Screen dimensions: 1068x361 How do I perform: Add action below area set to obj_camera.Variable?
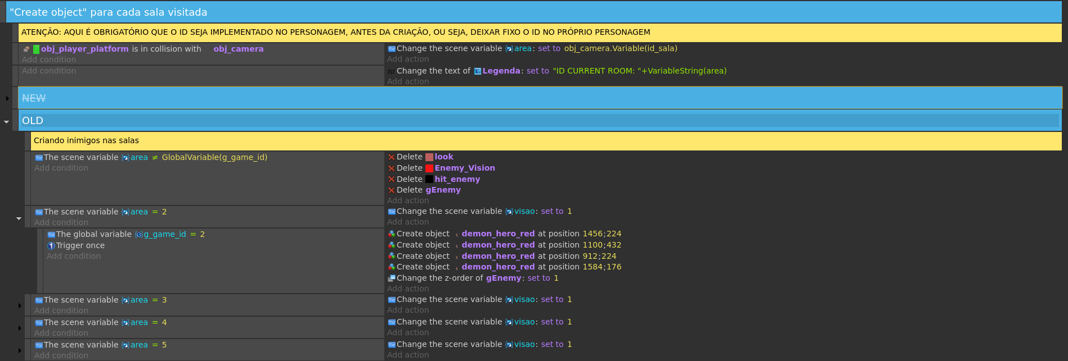[408, 60]
